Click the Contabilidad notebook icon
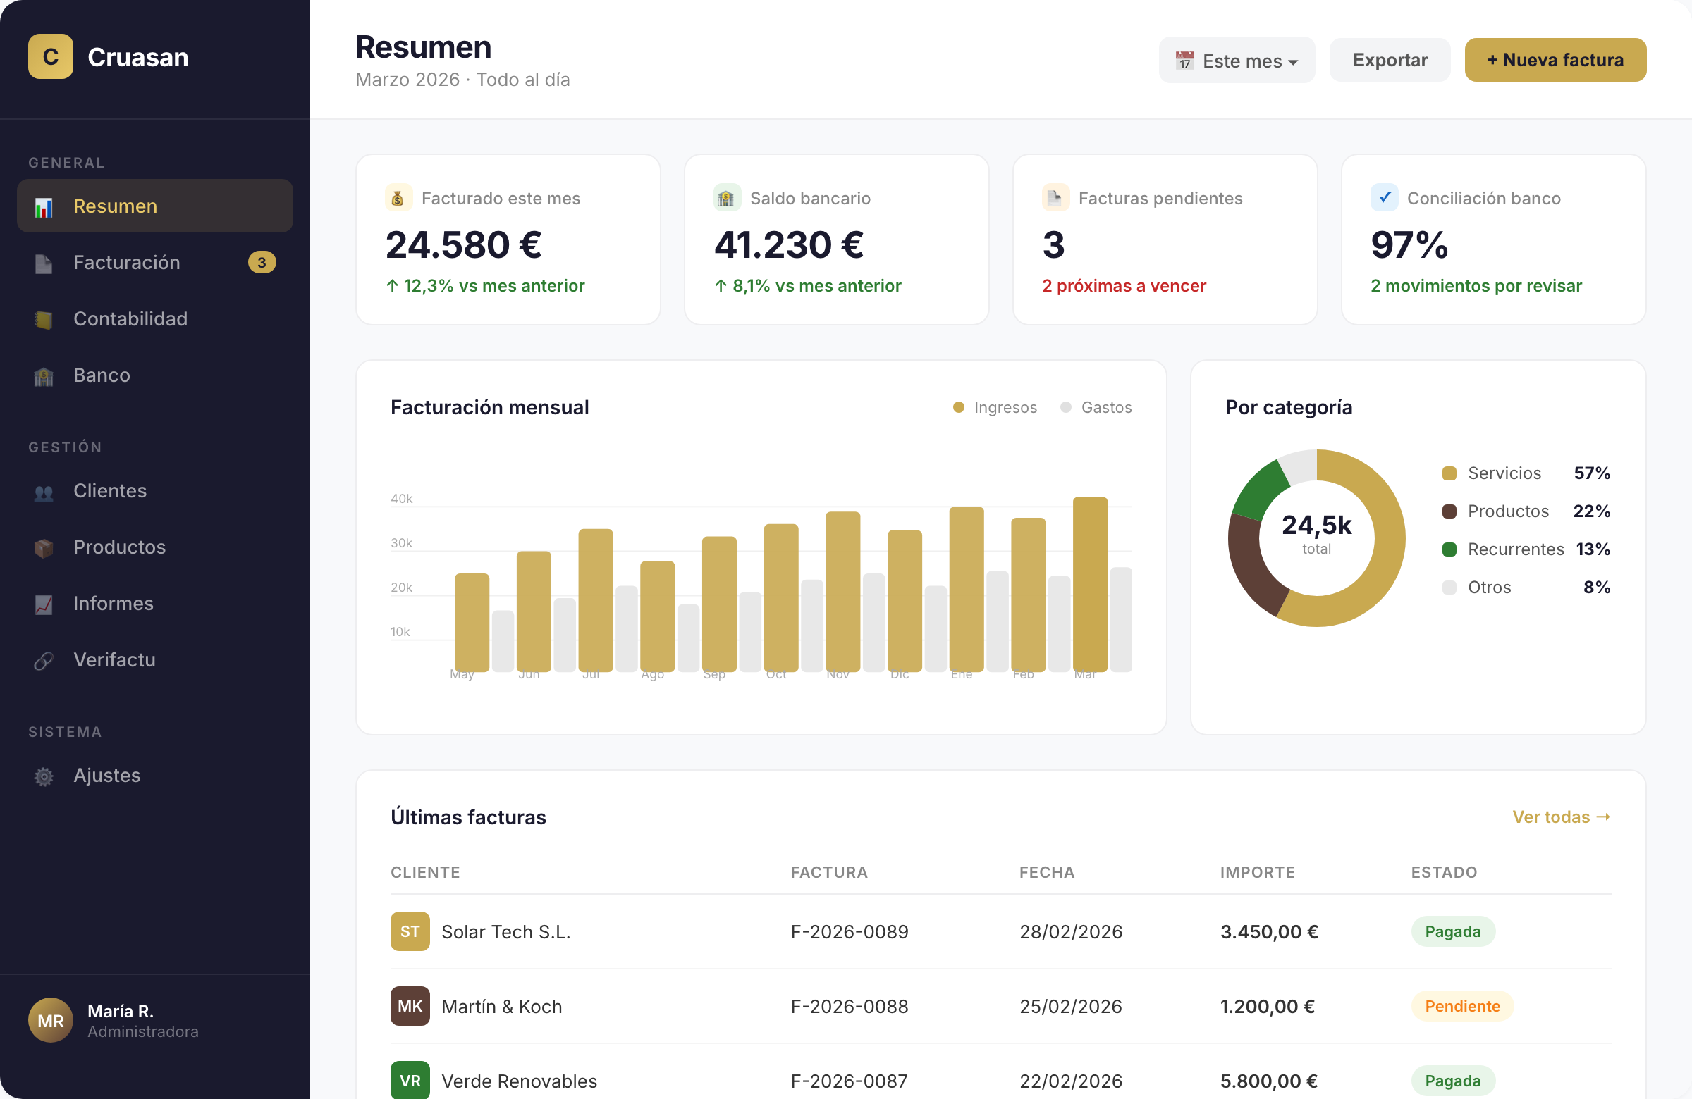1692x1099 pixels. pos(44,319)
